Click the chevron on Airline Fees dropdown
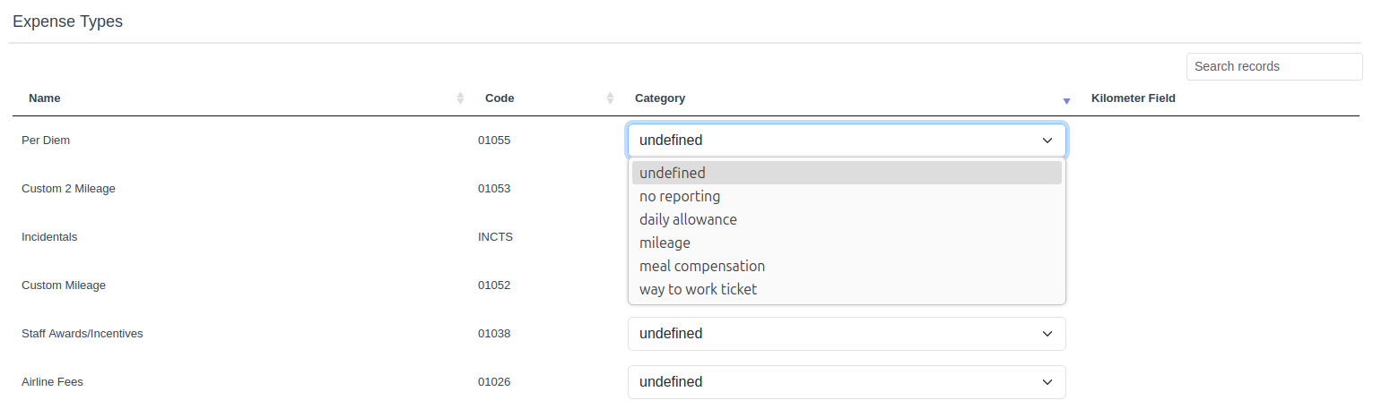 point(1047,382)
